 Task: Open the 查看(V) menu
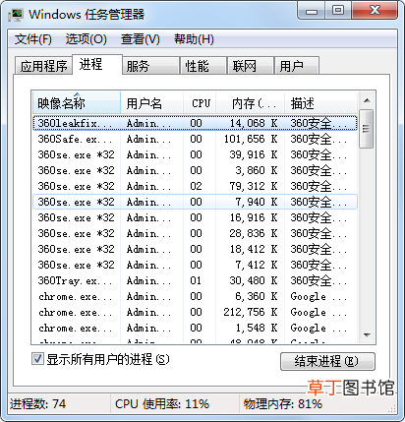click(x=141, y=39)
